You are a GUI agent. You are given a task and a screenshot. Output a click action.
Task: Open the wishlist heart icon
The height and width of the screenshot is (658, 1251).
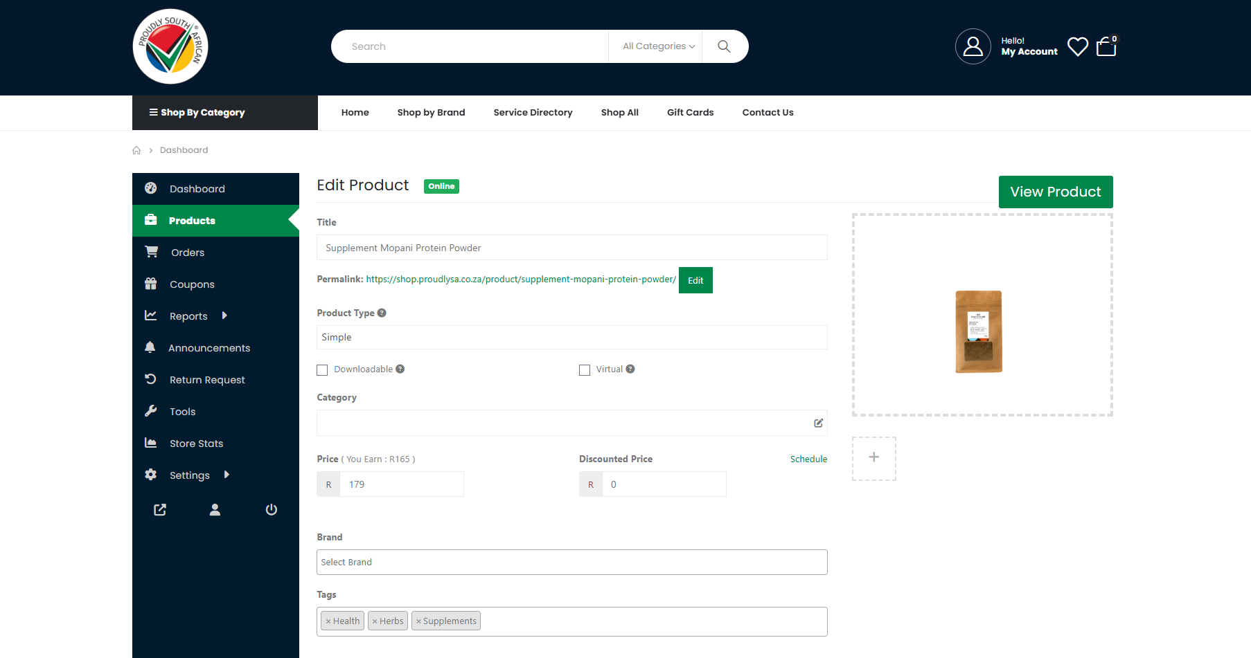tap(1077, 46)
